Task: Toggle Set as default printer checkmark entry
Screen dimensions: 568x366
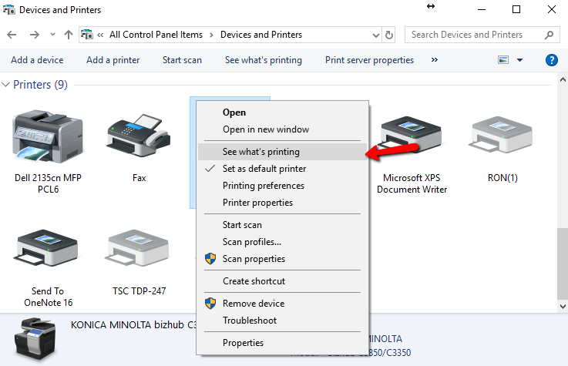Action: 282,169
